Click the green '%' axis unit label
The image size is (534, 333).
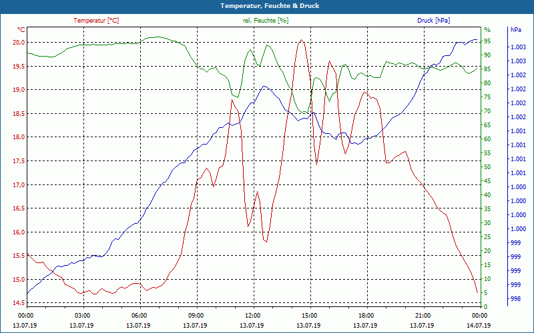tap(487, 30)
